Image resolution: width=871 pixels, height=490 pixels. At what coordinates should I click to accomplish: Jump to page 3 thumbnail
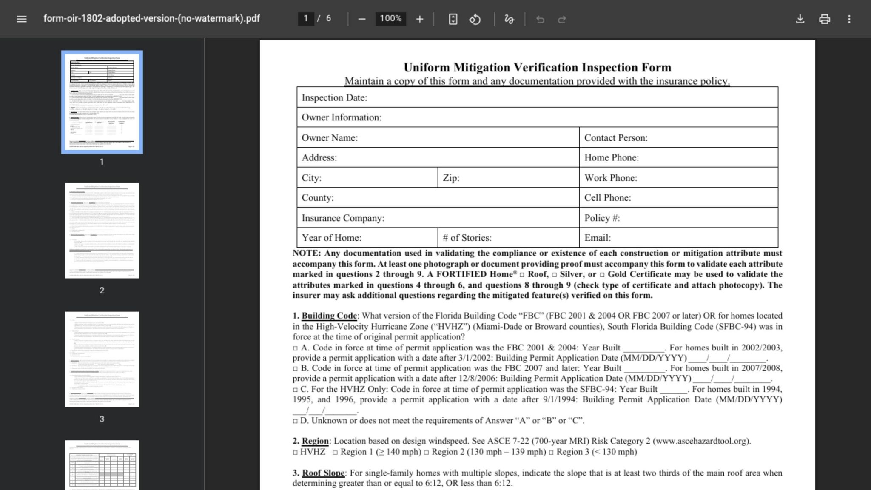[102, 359]
